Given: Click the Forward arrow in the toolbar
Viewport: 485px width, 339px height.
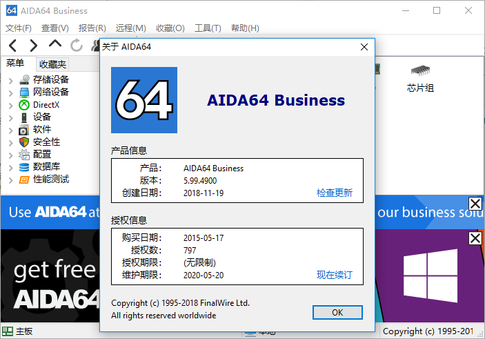Looking at the screenshot, I should coord(33,46).
